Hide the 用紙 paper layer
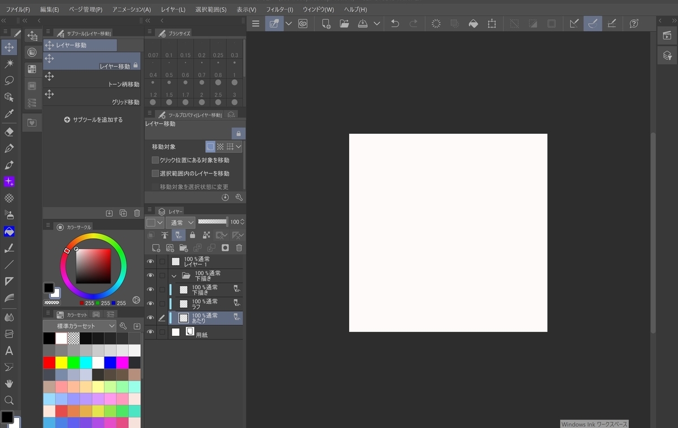This screenshot has height=428, width=678. click(150, 332)
